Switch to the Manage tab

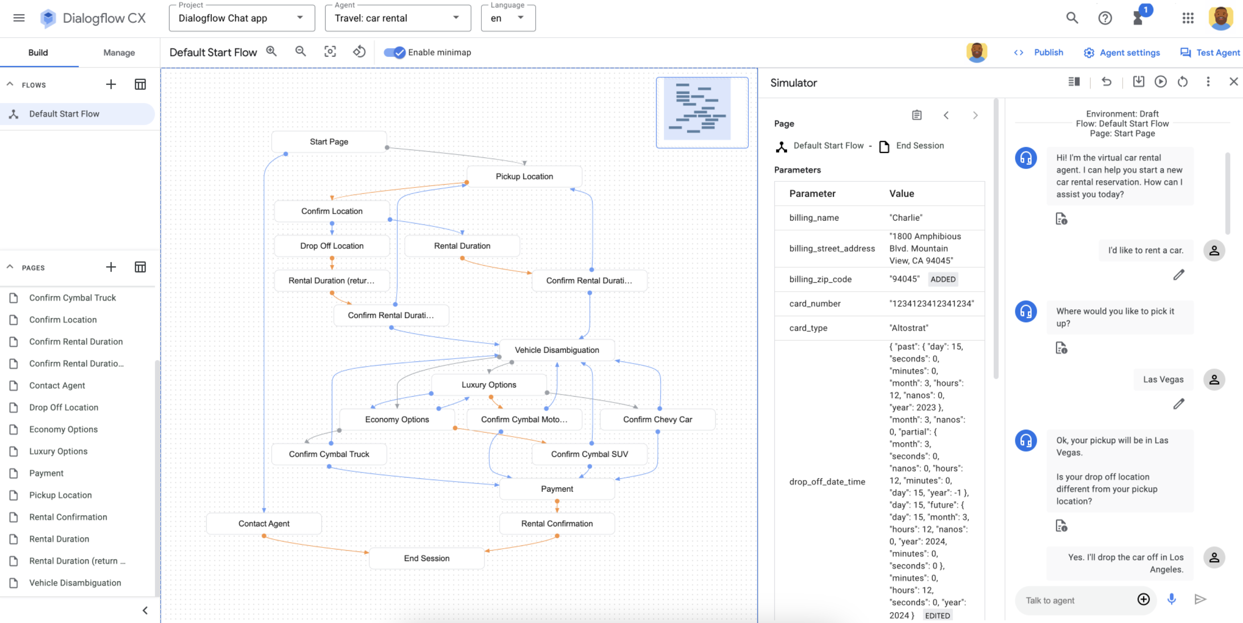119,52
